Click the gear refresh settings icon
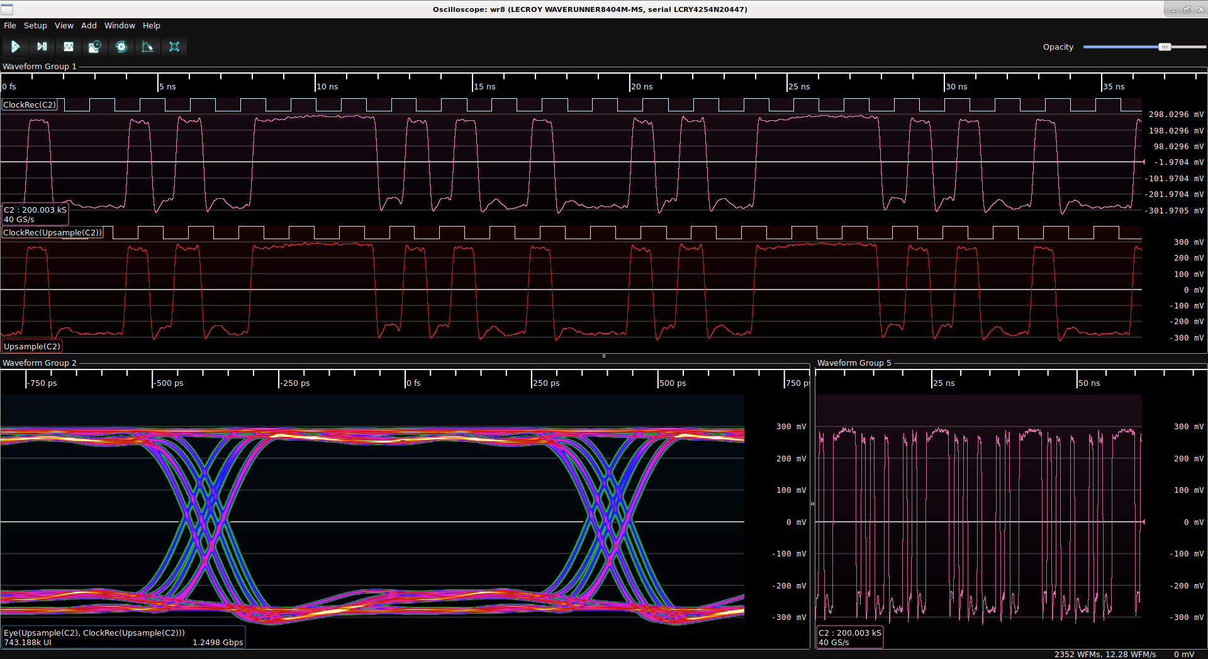 tap(121, 47)
